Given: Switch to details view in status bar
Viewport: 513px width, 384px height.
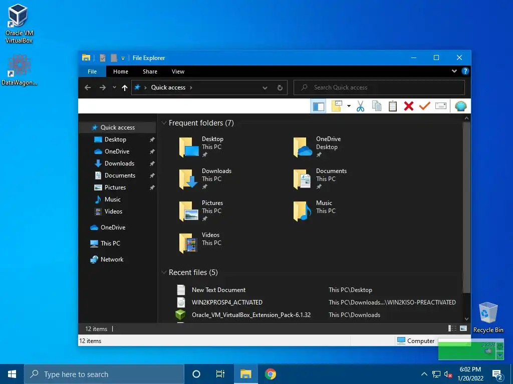Looking at the screenshot, I should tap(452, 328).
